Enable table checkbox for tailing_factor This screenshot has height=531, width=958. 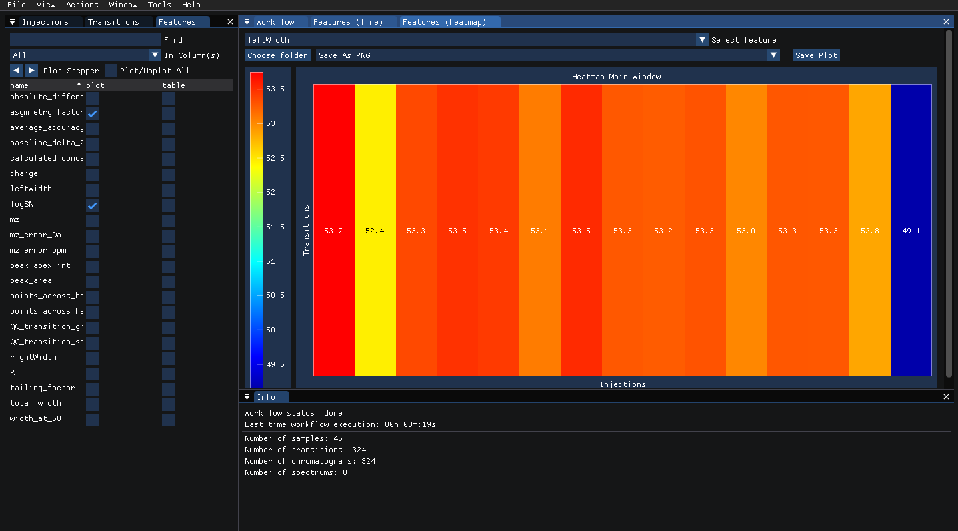pos(169,389)
